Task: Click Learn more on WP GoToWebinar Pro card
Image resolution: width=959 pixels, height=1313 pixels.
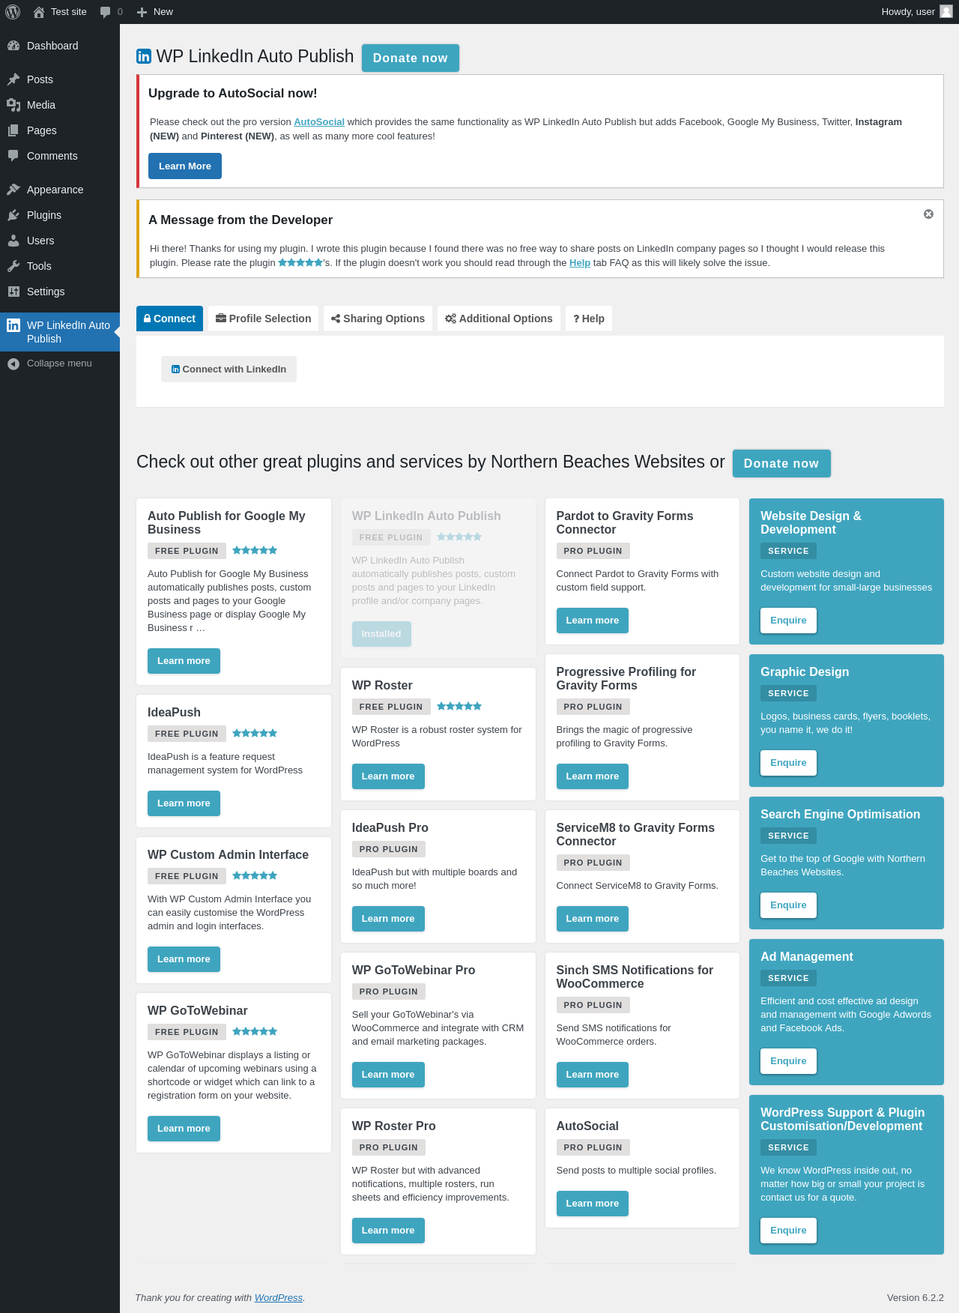Action: pyautogui.click(x=388, y=1075)
